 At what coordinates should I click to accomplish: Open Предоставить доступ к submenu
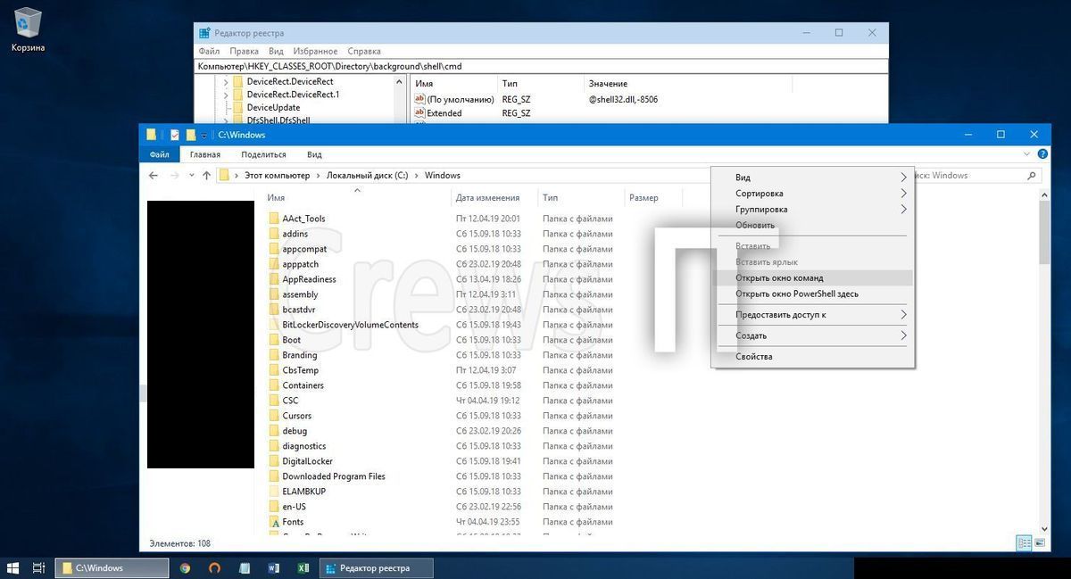click(x=812, y=315)
